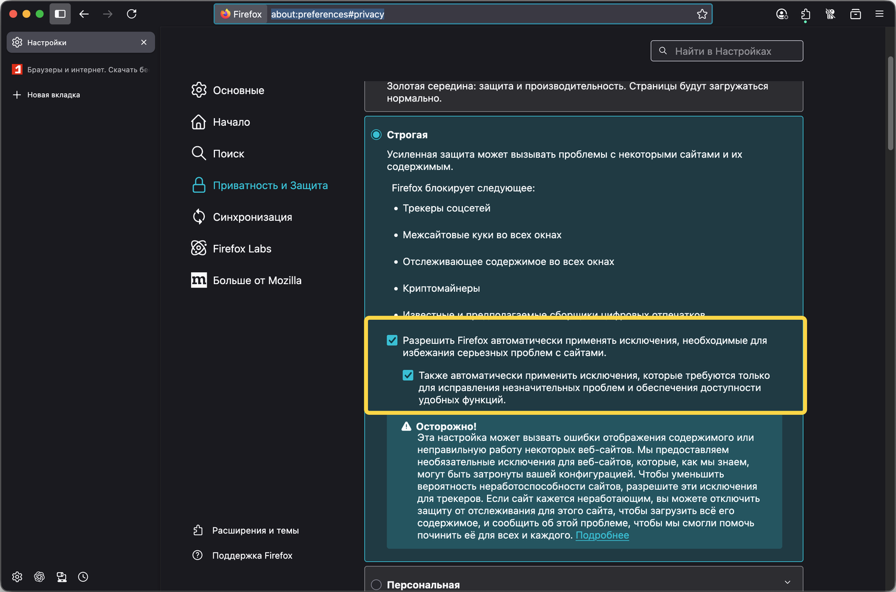Viewport: 896px width, 592px height.
Task: Bookmark this page with the star icon
Action: pos(702,14)
